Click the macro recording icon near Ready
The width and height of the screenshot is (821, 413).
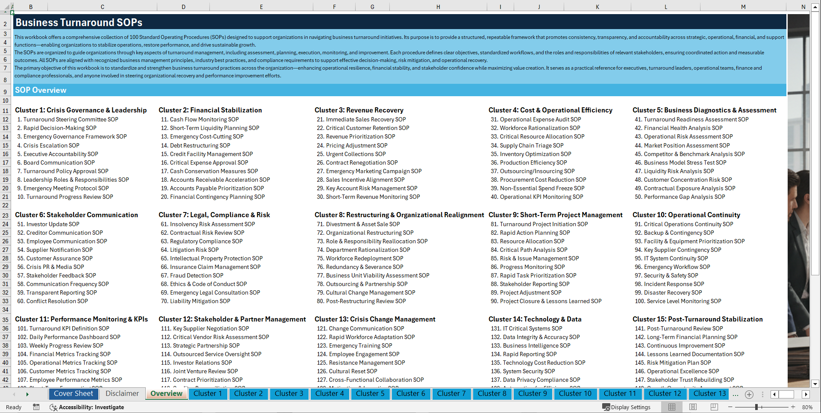coord(36,407)
